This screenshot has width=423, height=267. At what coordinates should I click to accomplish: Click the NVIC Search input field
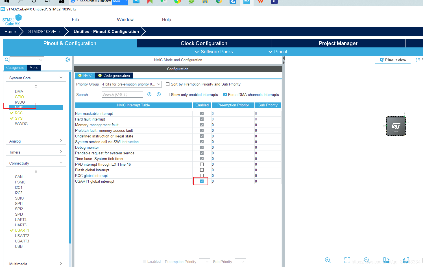122,94
